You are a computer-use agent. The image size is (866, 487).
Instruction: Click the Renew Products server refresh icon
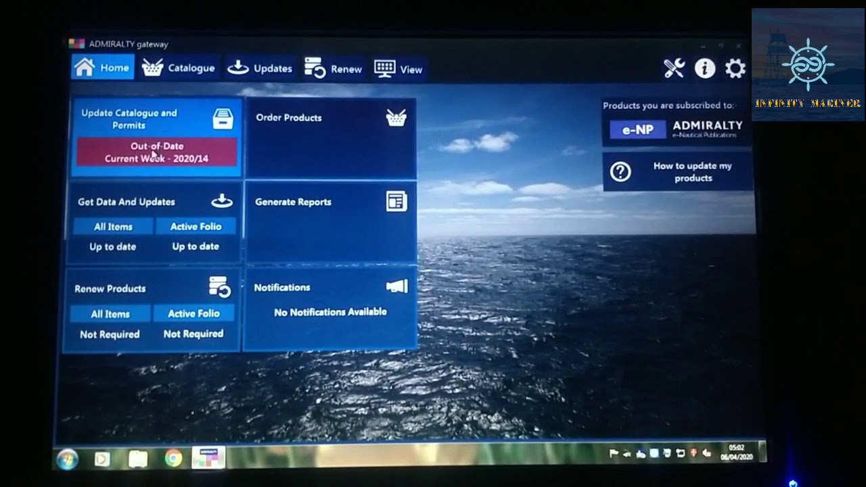(220, 287)
